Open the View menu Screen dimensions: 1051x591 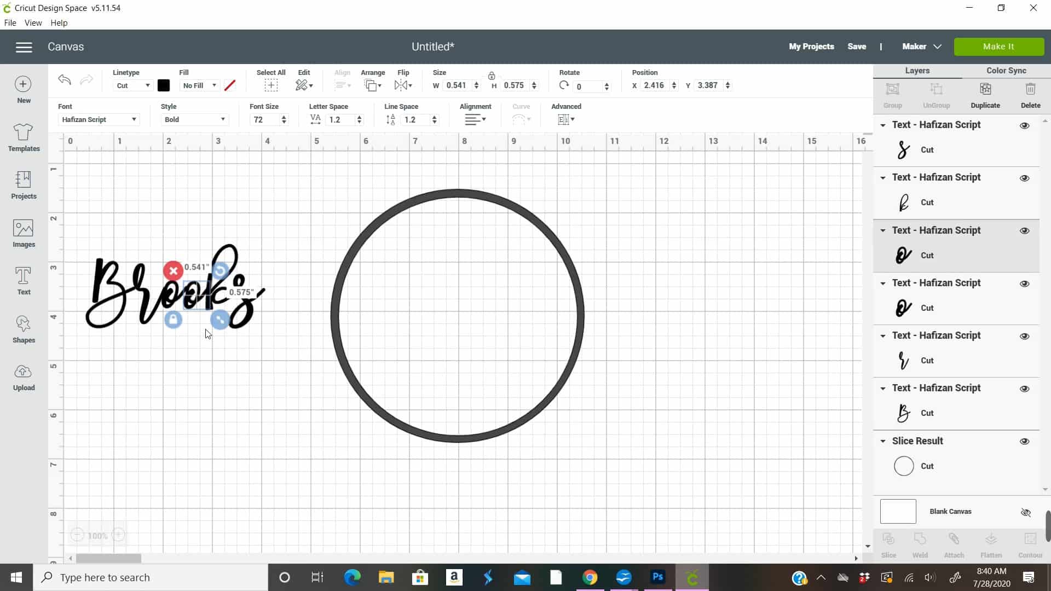click(x=33, y=23)
